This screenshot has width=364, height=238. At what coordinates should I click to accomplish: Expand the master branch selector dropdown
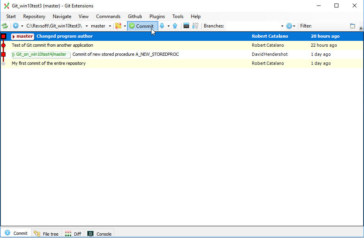pyautogui.click(x=110, y=26)
